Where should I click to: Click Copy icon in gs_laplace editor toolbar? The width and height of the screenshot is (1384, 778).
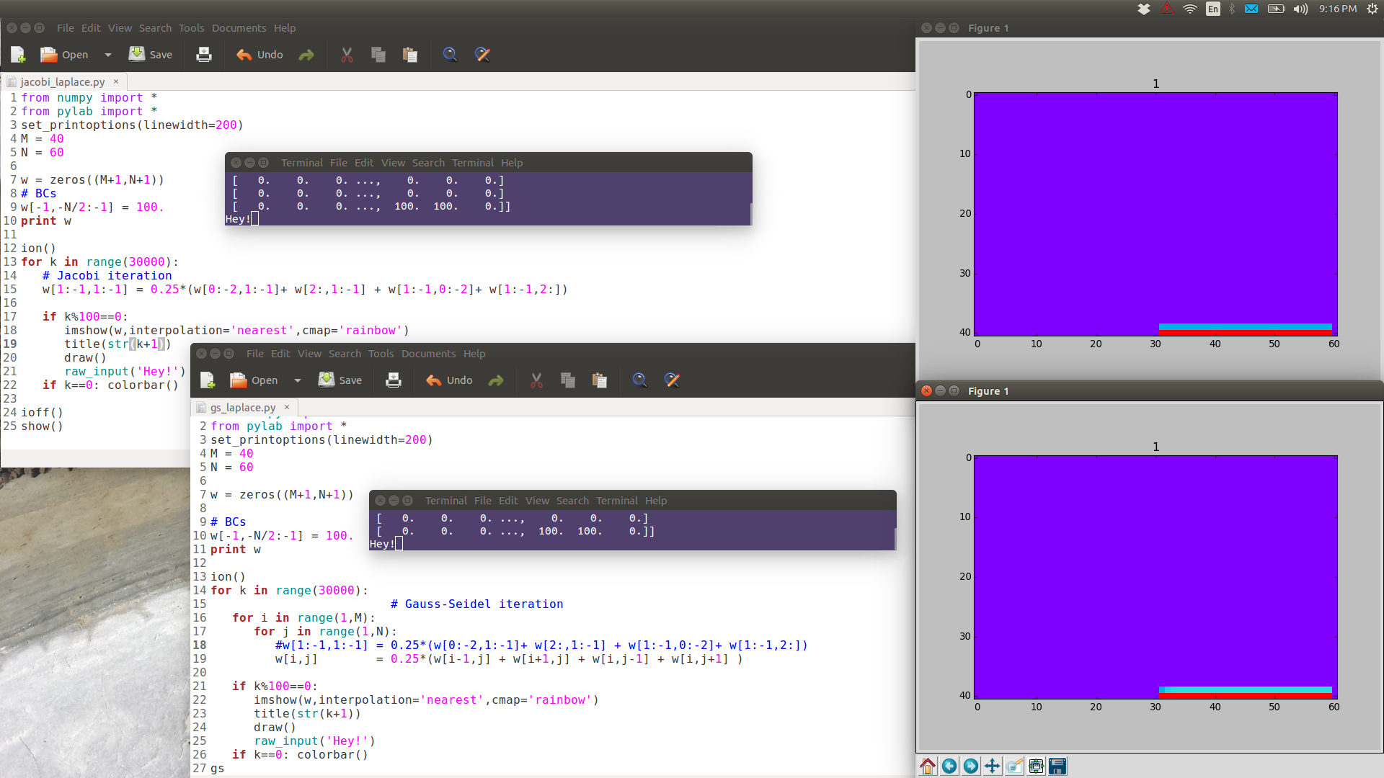pos(568,380)
